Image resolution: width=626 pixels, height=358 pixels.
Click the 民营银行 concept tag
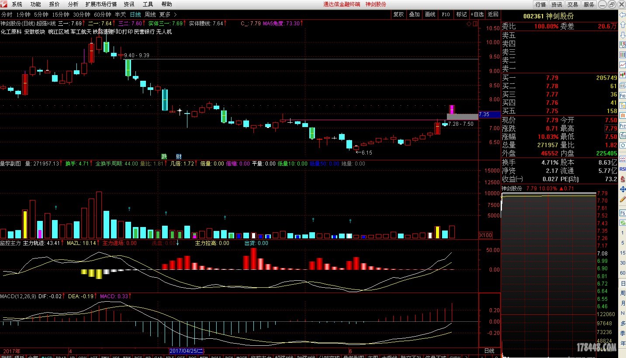point(144,32)
